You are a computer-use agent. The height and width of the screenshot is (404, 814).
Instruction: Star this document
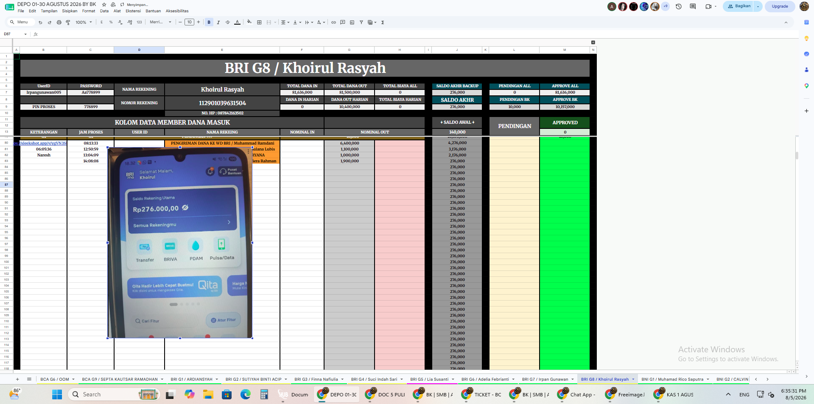tap(104, 4)
